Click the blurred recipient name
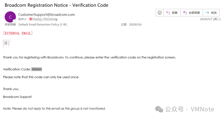The height and width of the screenshot is (118, 221). pyautogui.click(x=43, y=19)
